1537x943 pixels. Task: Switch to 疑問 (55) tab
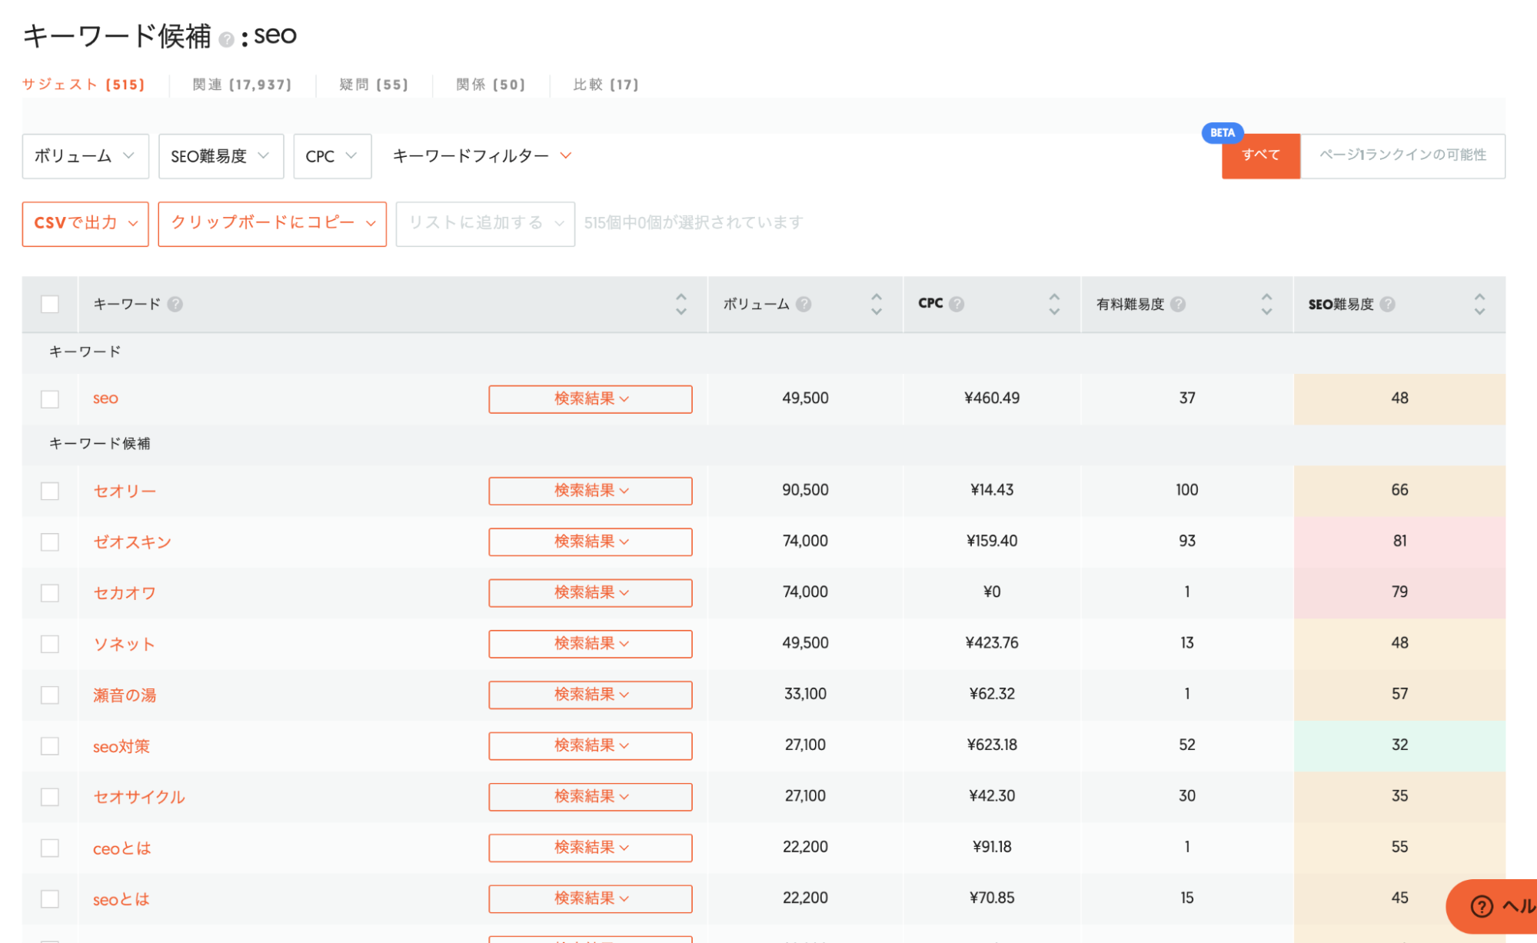[x=374, y=85]
